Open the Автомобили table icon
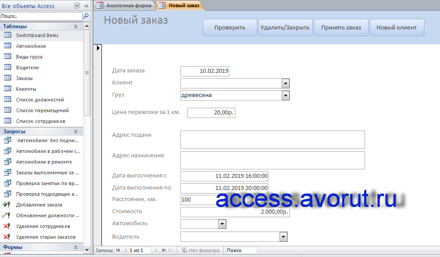440x257 pixels. [8, 46]
